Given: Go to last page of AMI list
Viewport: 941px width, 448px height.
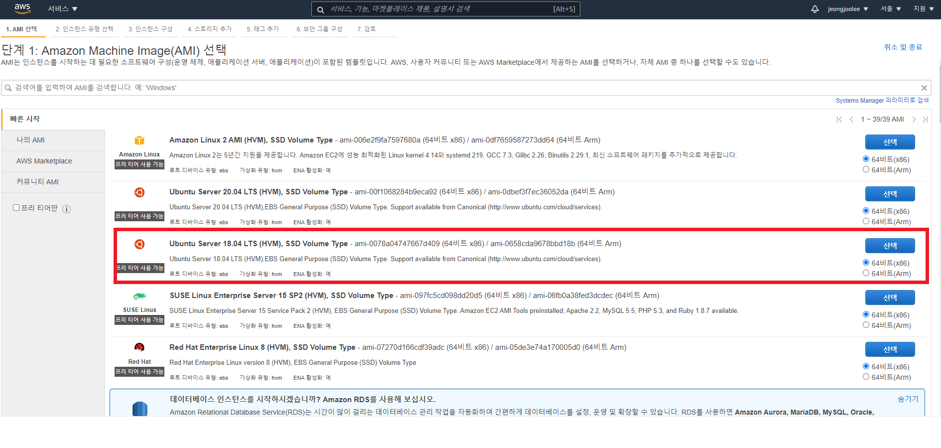Looking at the screenshot, I should click(x=926, y=119).
